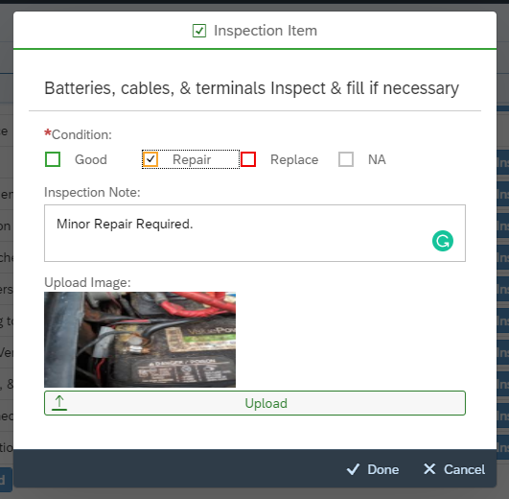509x499 pixels.
Task: Click the checkmark icon next to Done
Action: coord(353,469)
